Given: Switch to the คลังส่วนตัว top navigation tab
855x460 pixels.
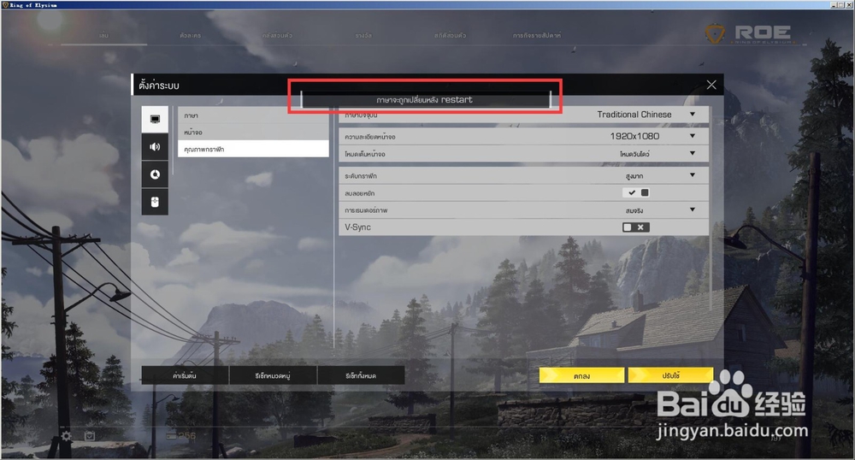Looking at the screenshot, I should [x=277, y=35].
